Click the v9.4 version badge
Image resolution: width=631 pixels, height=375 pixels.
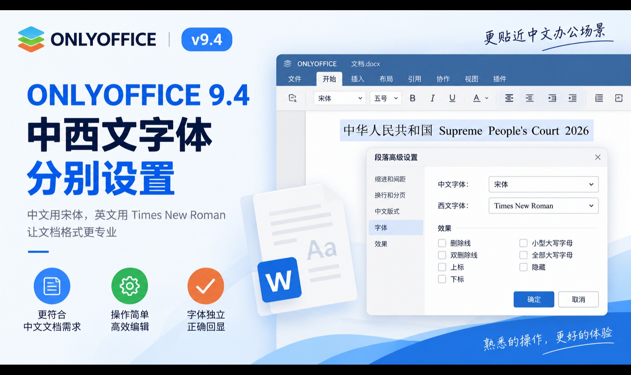tap(207, 39)
